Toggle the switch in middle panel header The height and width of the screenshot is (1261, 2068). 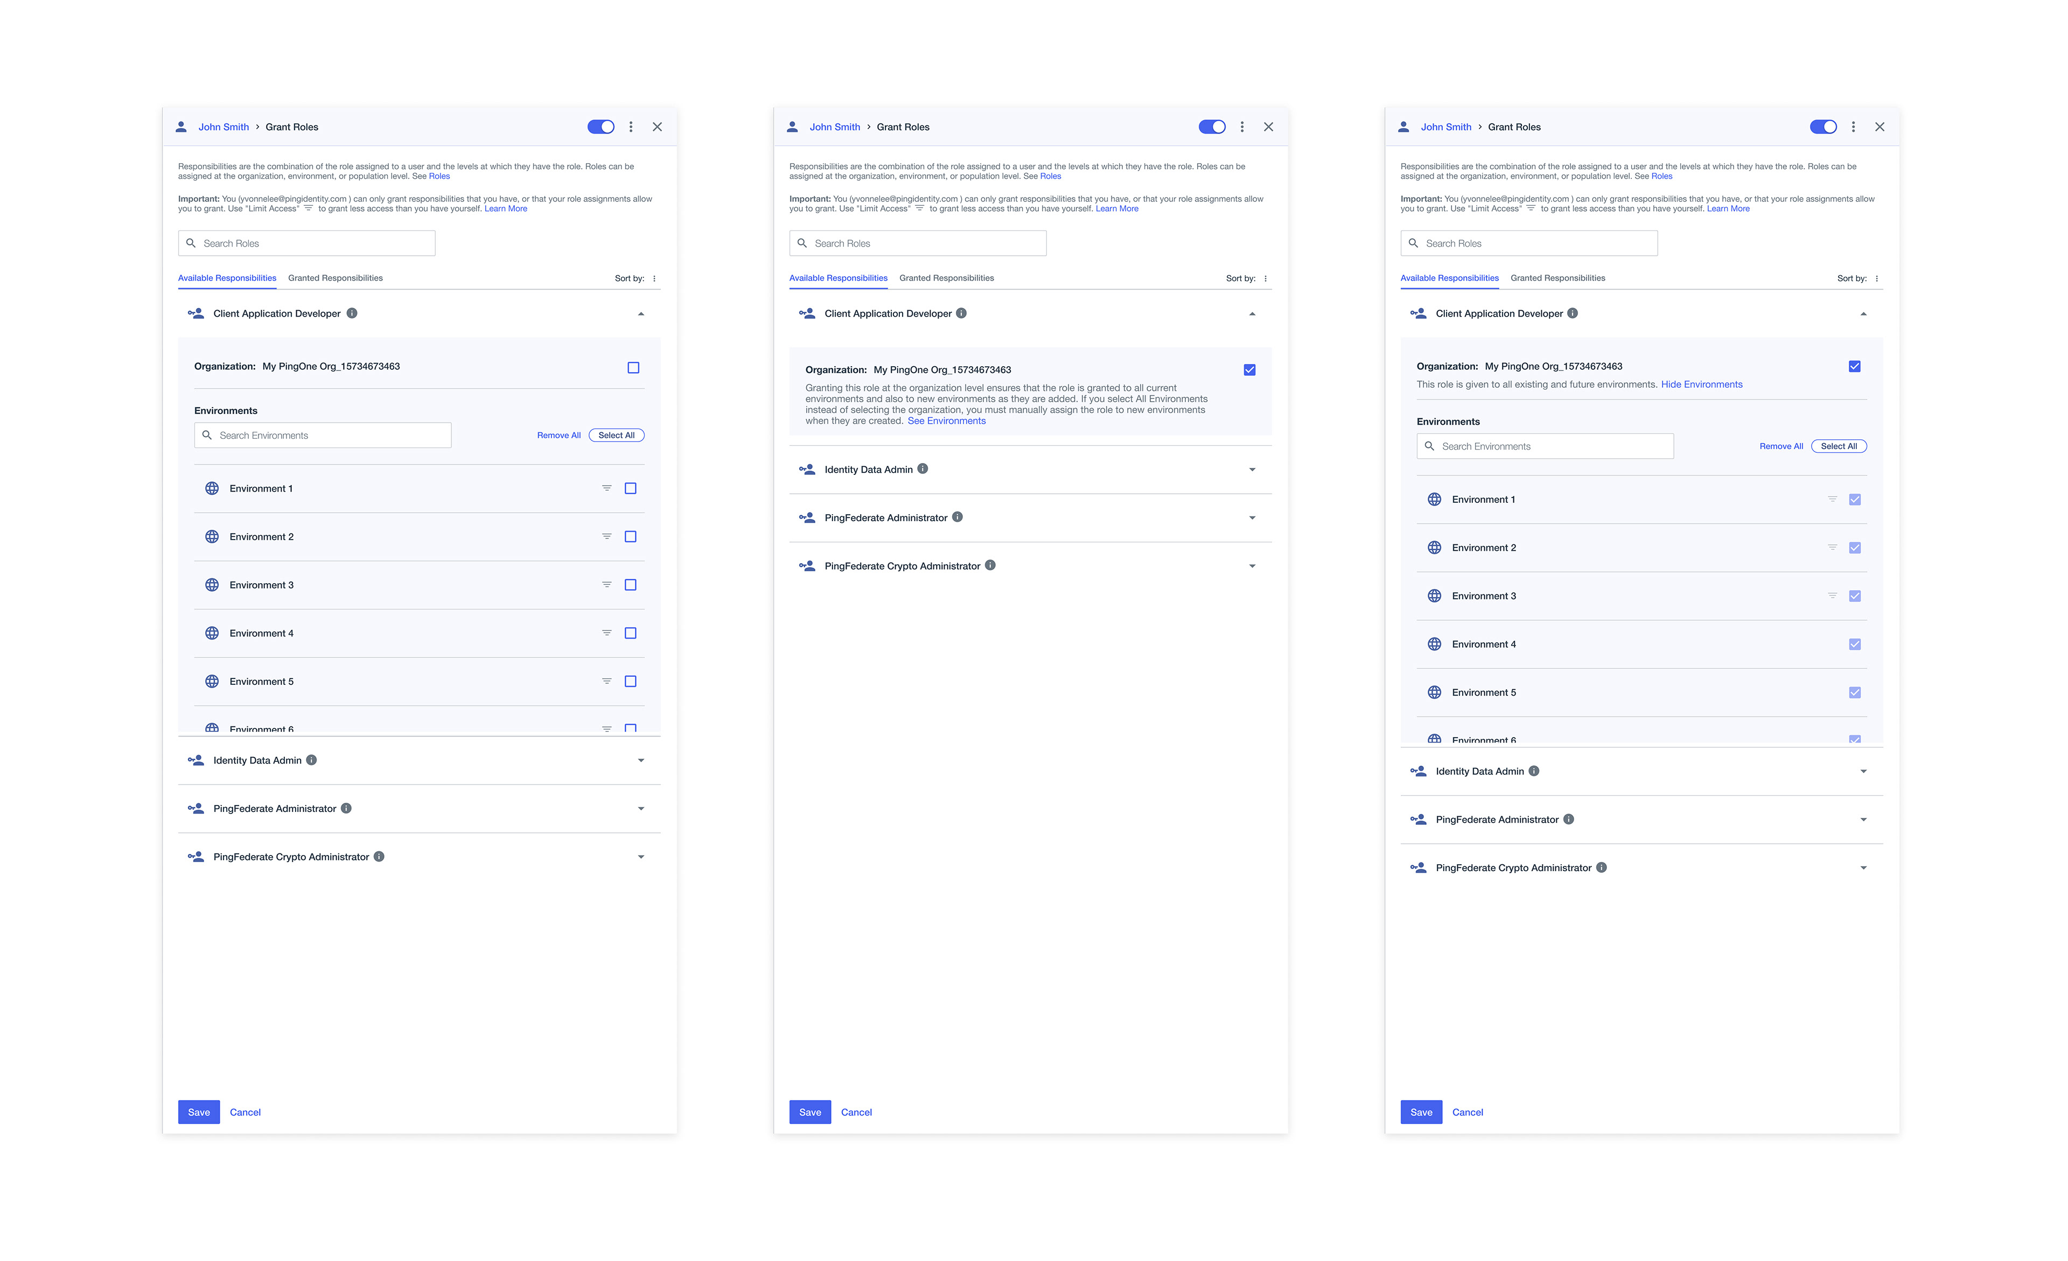(1212, 127)
